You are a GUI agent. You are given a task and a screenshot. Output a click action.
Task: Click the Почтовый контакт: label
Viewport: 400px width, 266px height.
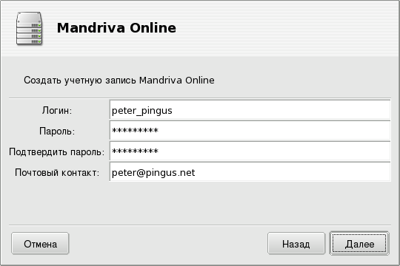click(57, 173)
